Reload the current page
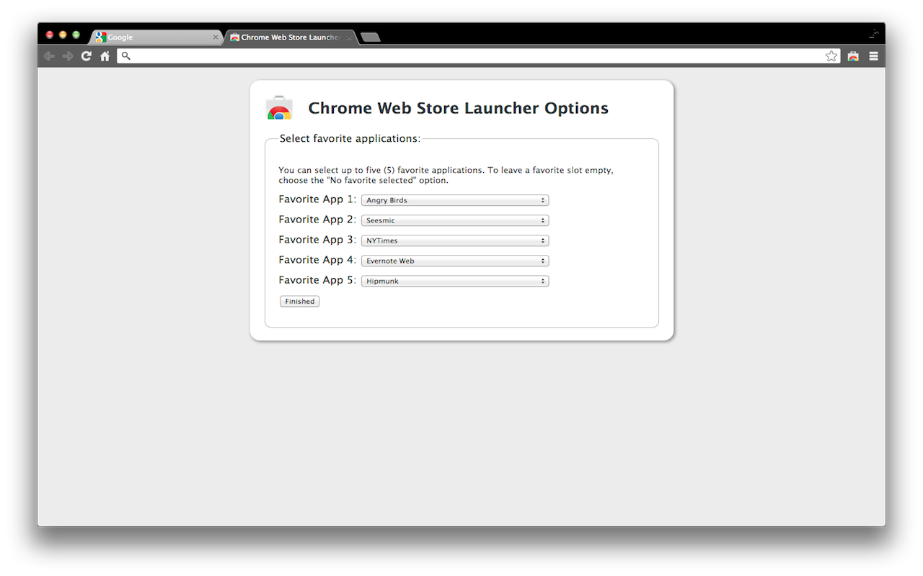The image size is (923, 576). pos(87,56)
